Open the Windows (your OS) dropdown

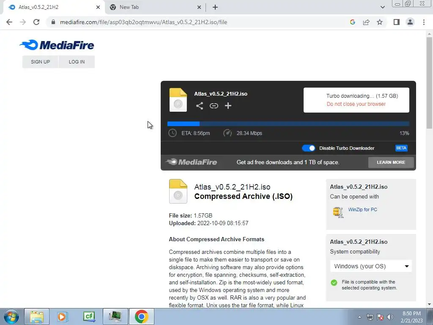coord(371,266)
